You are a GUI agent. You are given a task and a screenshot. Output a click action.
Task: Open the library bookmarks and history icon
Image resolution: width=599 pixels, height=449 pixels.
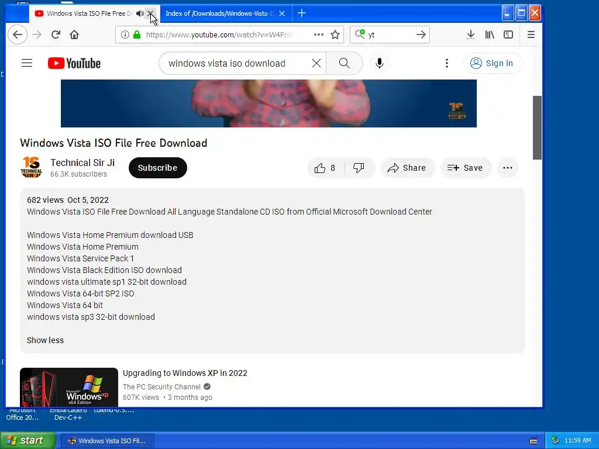tap(490, 34)
